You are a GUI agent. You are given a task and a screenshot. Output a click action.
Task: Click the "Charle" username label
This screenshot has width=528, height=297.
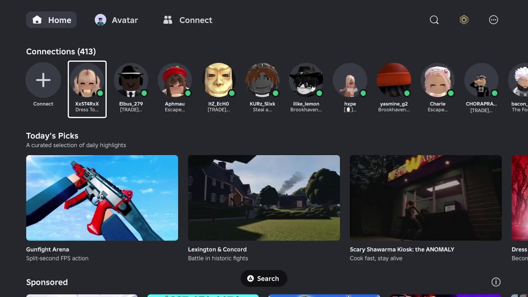pos(437,104)
